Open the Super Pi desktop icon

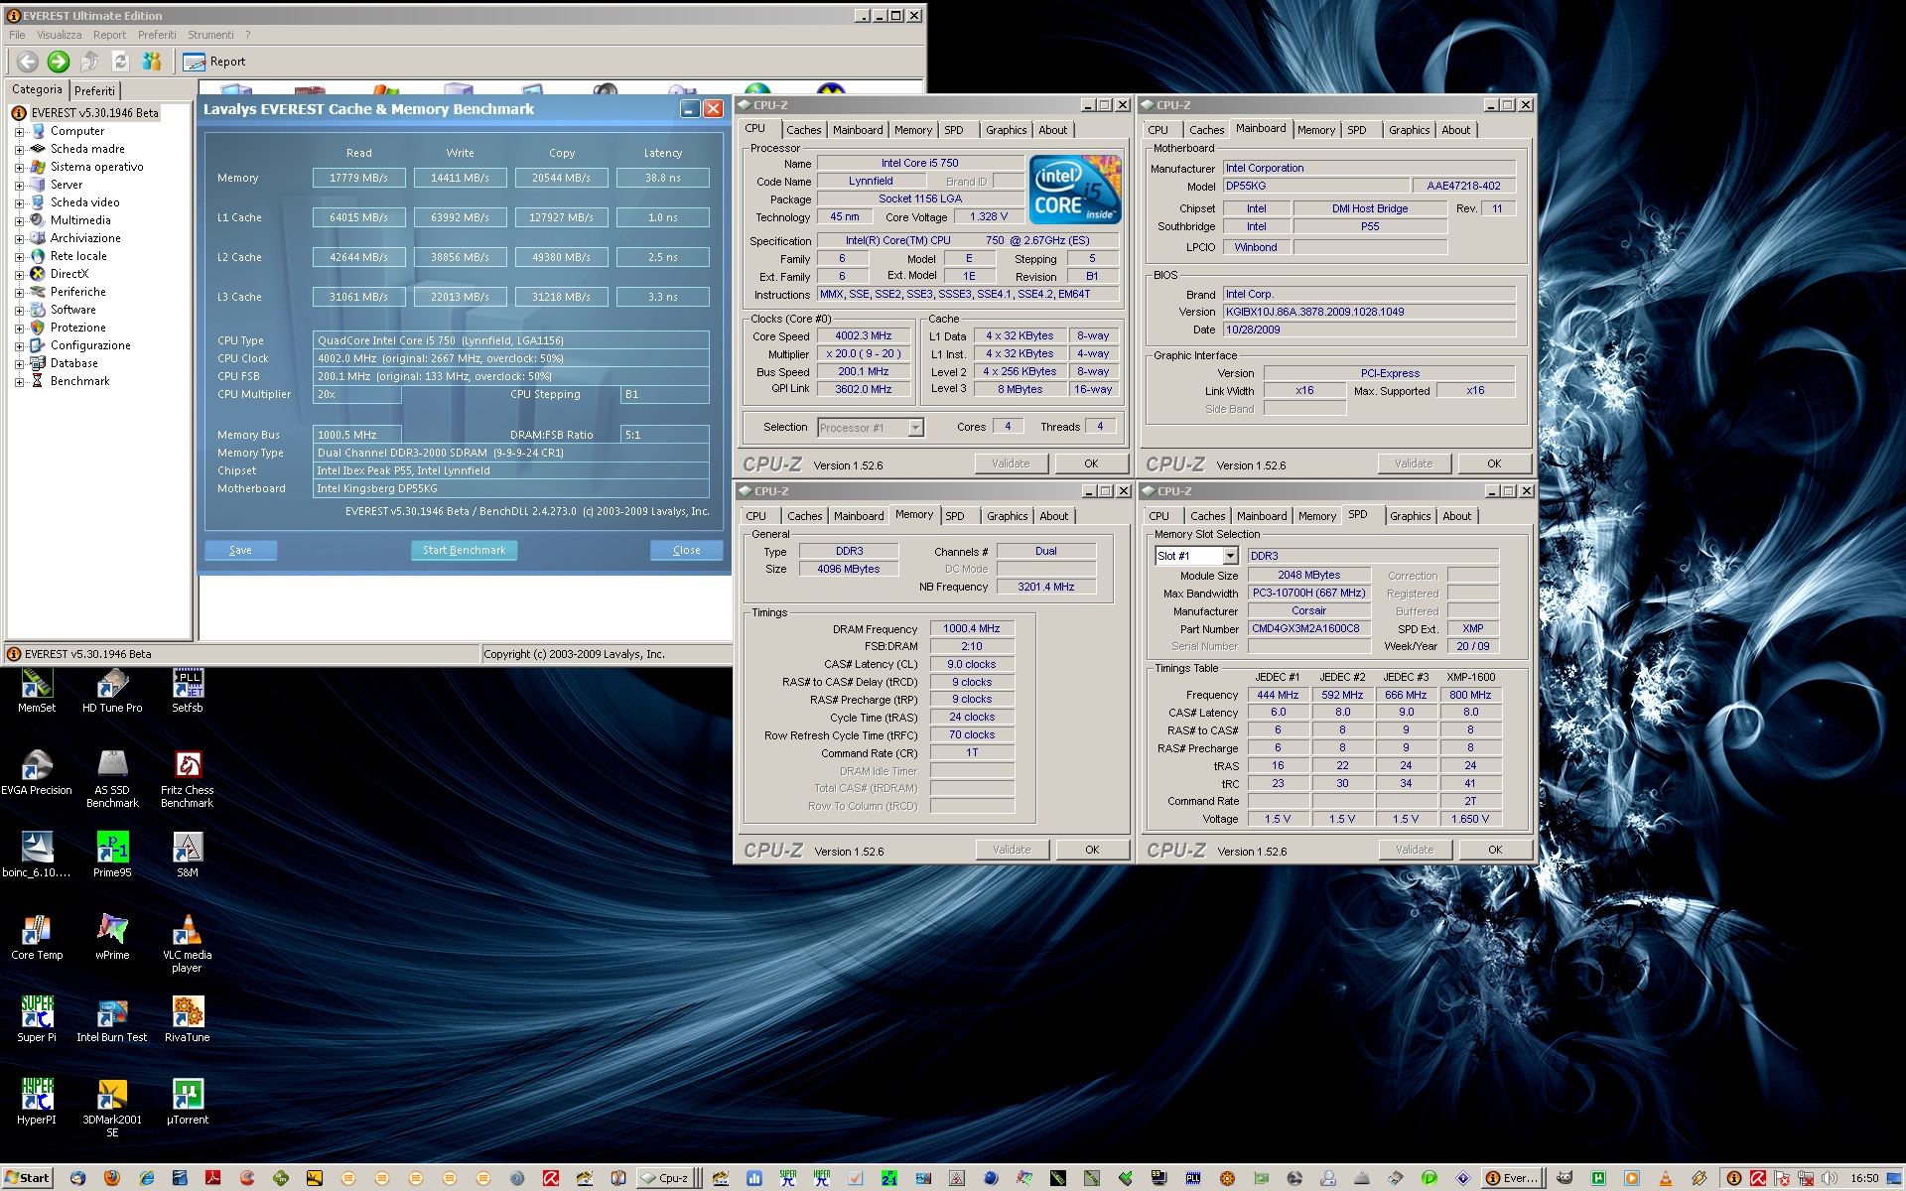(37, 1013)
